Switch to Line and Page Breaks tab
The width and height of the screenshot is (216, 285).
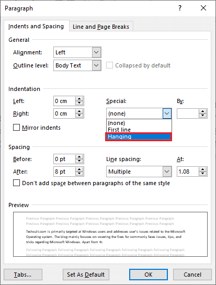pyautogui.click(x=101, y=27)
